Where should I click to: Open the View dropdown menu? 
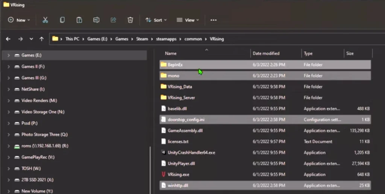pyautogui.click(x=188, y=20)
